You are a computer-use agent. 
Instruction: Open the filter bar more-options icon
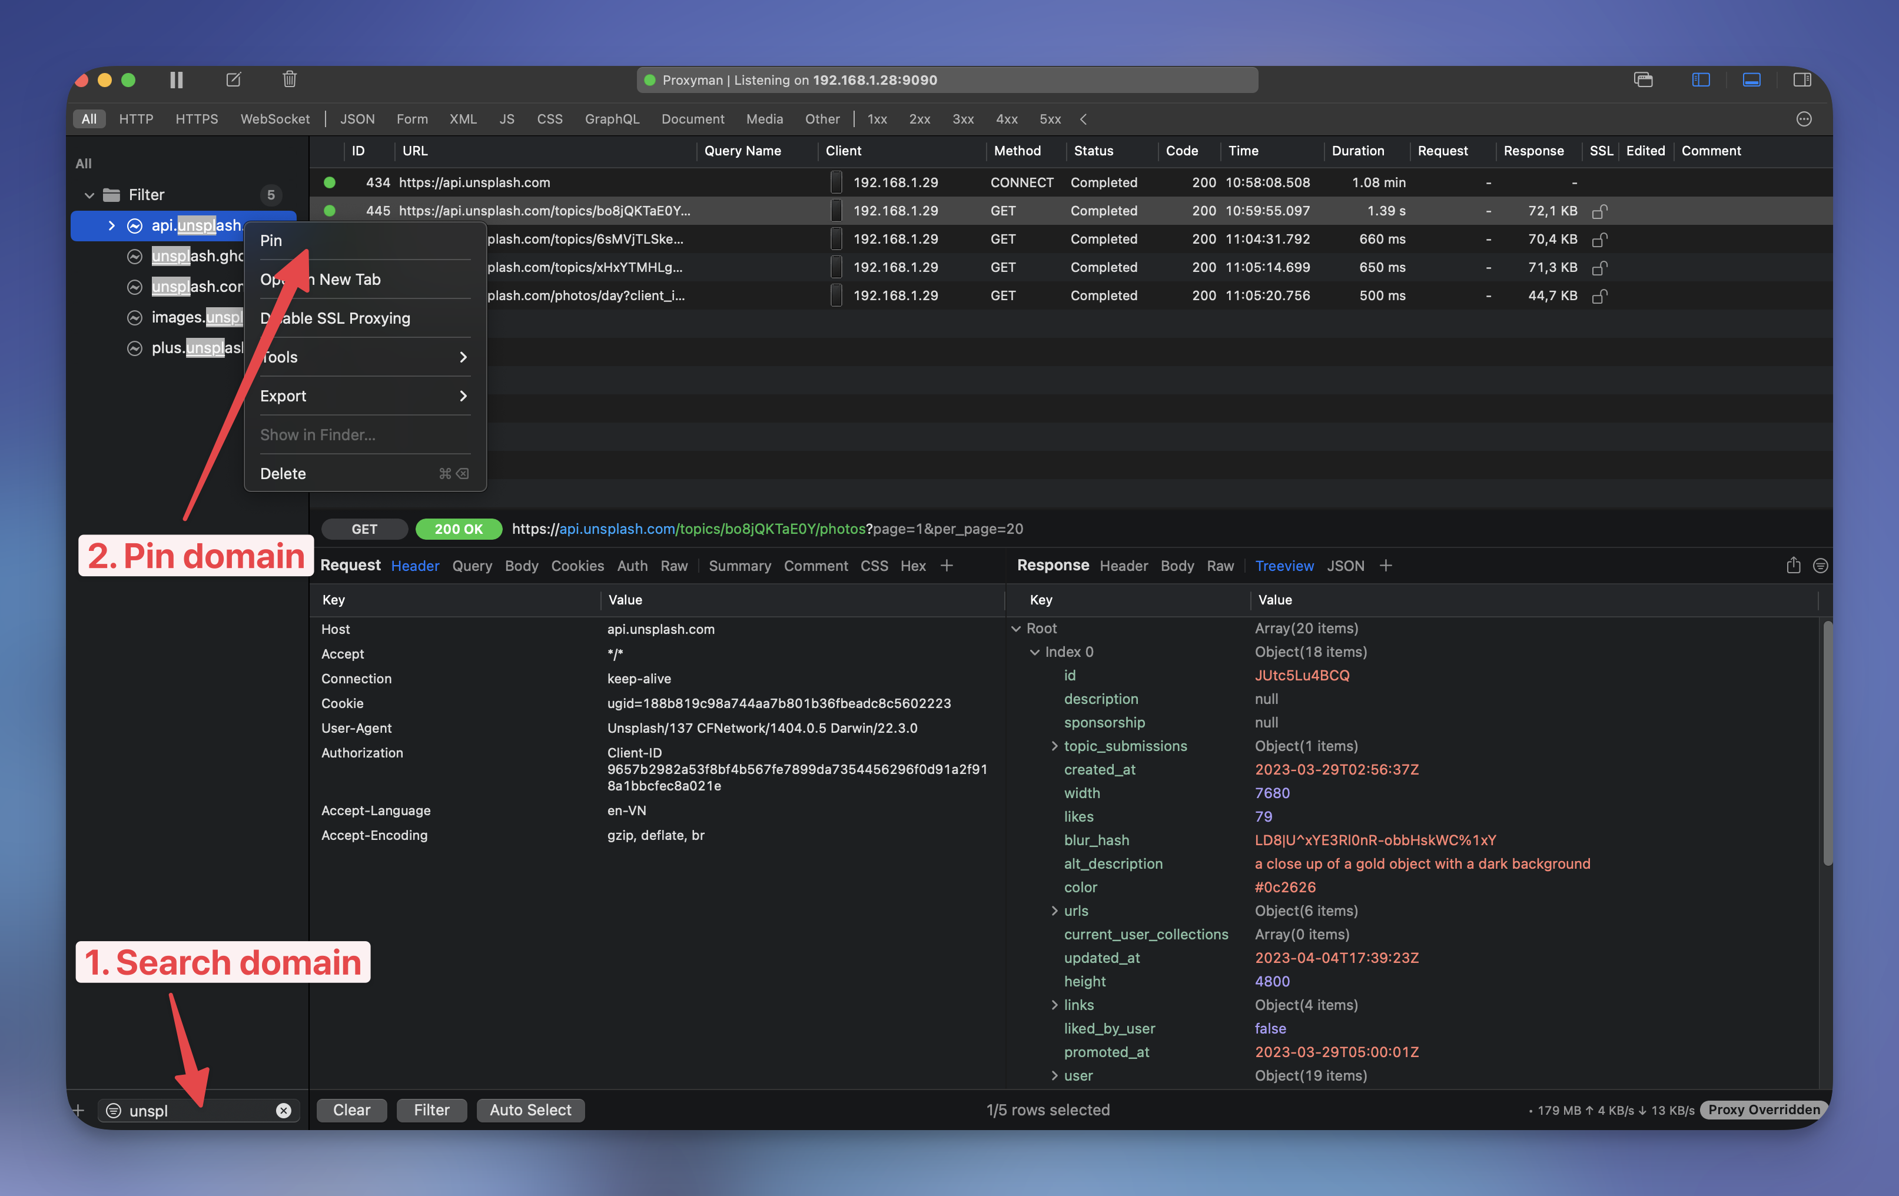1804,119
